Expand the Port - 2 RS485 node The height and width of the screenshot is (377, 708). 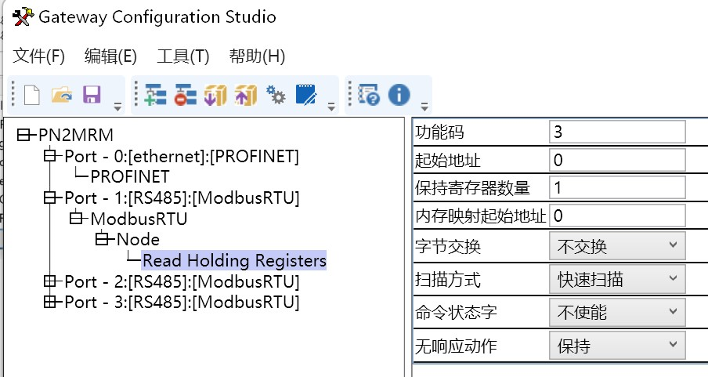(49, 281)
